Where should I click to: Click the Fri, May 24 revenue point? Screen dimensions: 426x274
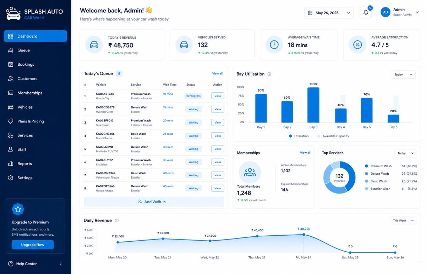coord(304,235)
